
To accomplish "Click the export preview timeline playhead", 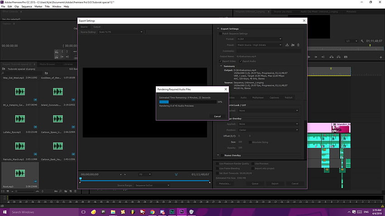I will point(80,179).
